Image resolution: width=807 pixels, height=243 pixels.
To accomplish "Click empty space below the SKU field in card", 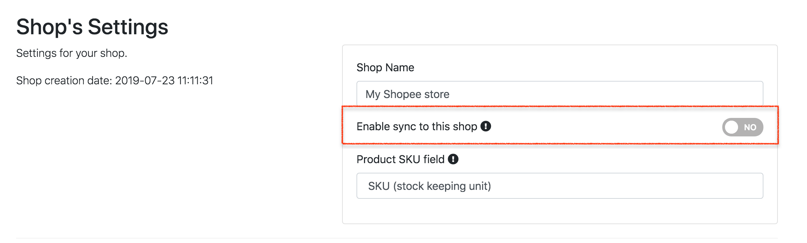I will click(559, 211).
